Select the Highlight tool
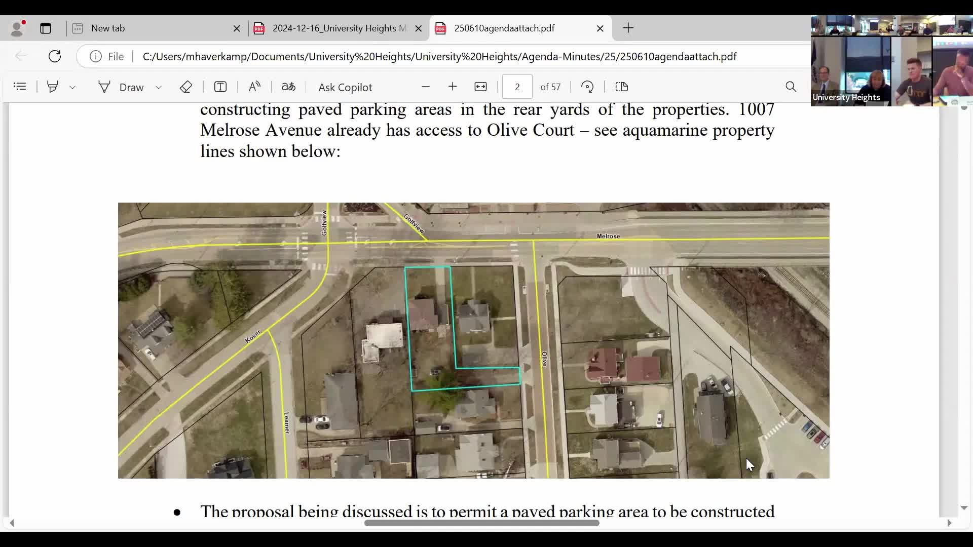The height and width of the screenshot is (547, 973). coord(53,87)
